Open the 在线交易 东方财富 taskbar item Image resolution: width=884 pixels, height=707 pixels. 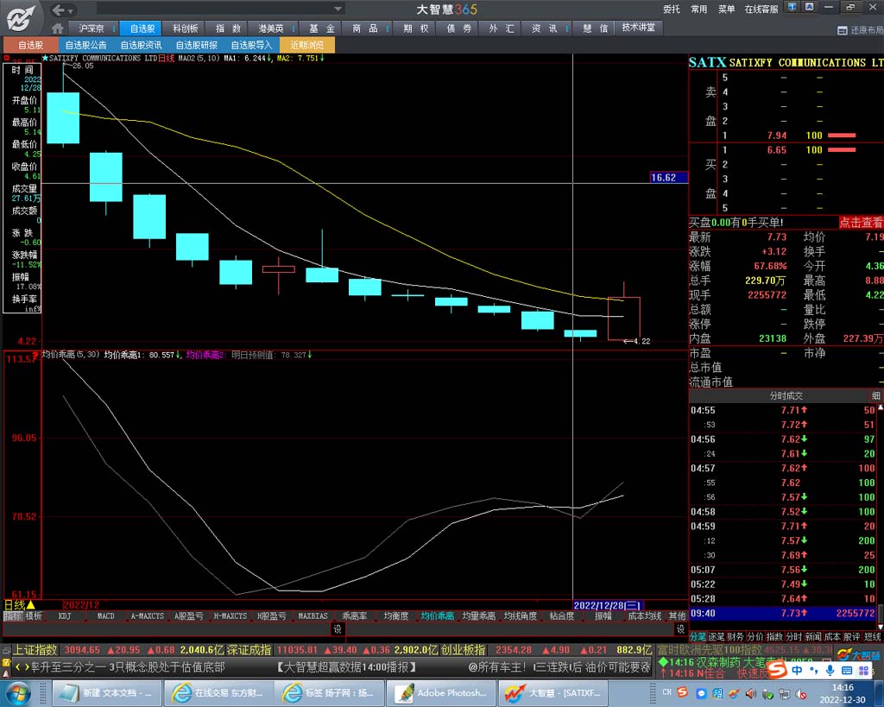tap(218, 693)
